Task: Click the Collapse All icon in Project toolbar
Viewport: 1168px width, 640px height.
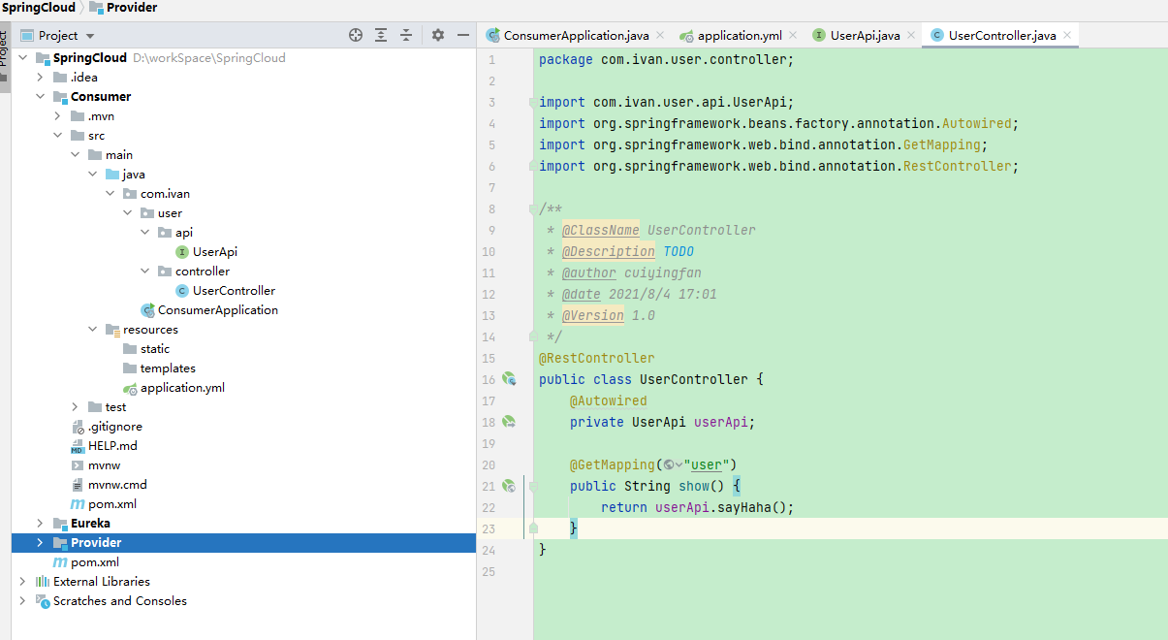Action: click(x=406, y=35)
